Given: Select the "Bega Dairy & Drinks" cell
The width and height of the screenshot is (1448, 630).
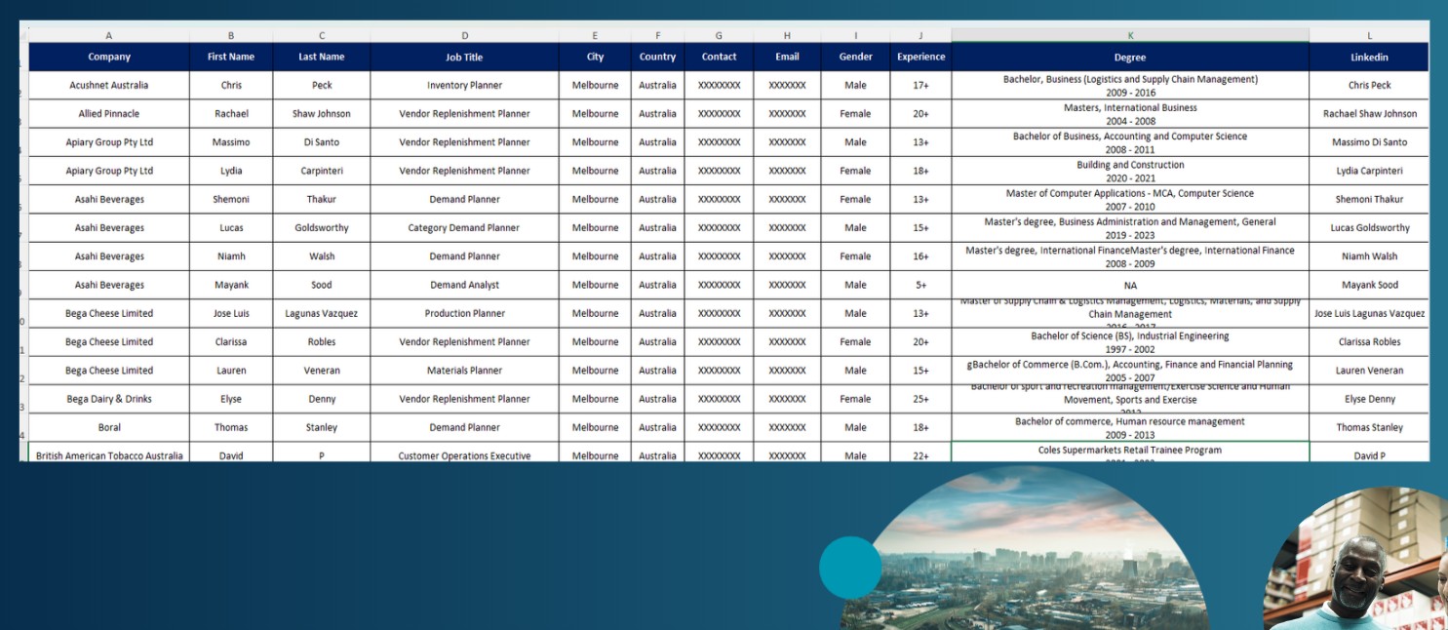Looking at the screenshot, I should [108, 399].
